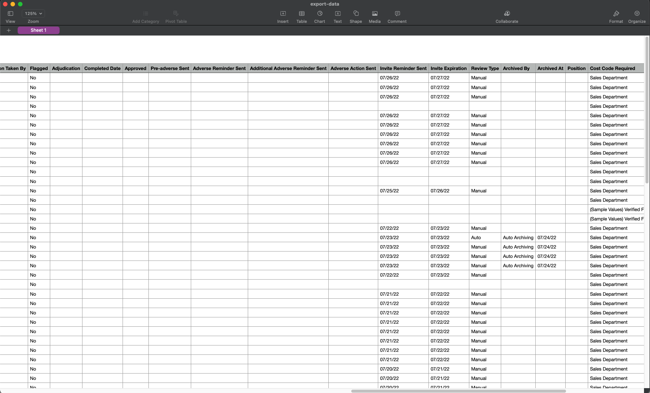Screen dimensions: 650x393
Task: Select the Archived By column header
Action: tap(518, 68)
